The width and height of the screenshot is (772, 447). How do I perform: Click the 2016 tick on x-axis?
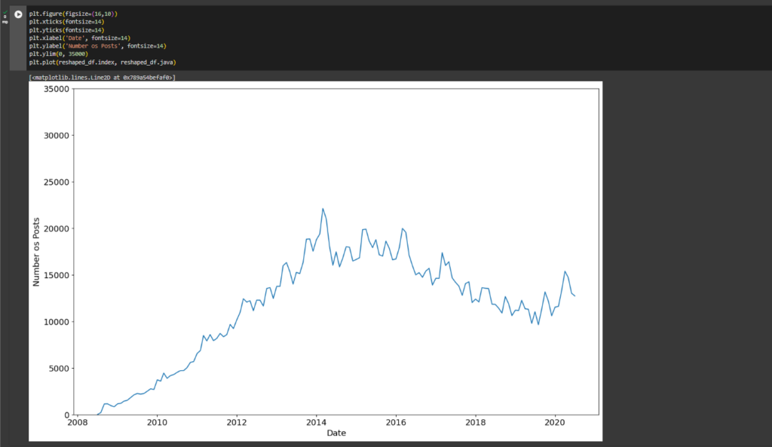pos(397,422)
